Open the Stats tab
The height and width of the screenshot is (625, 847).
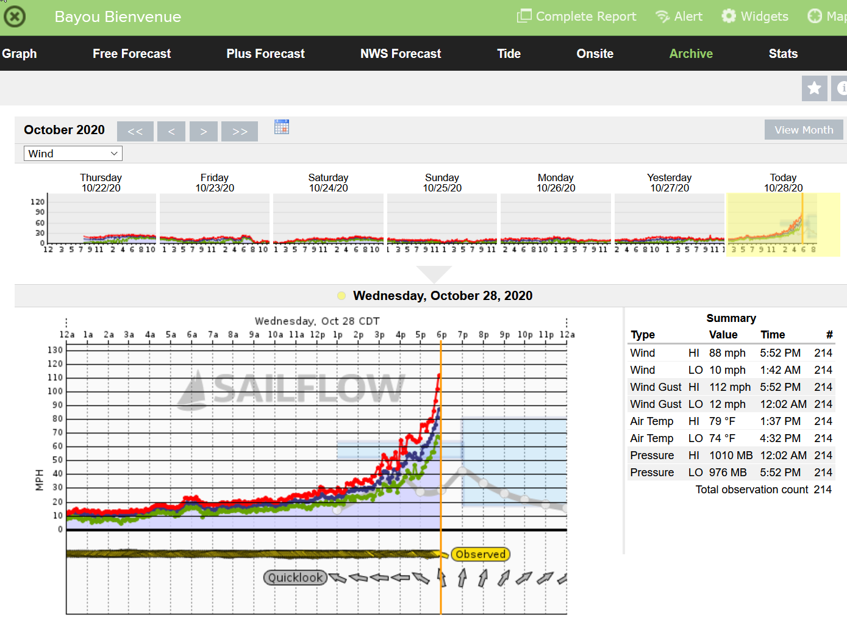pyautogui.click(x=783, y=54)
